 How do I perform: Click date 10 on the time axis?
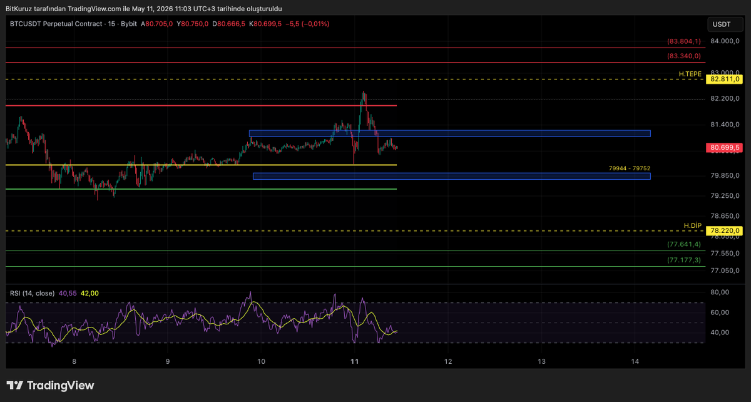coord(261,361)
